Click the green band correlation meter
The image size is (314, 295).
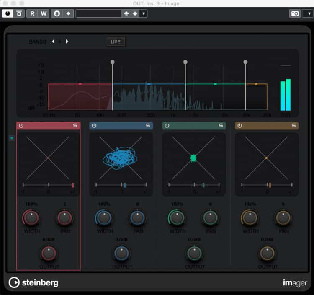[194, 185]
